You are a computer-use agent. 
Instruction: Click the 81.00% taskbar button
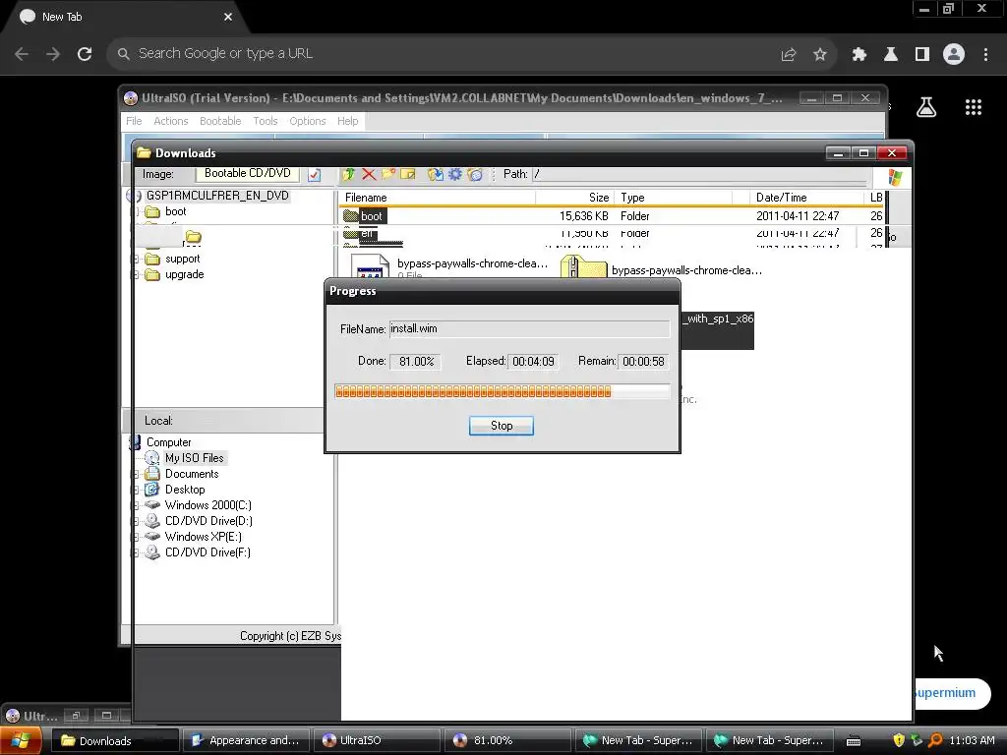tap(507, 740)
